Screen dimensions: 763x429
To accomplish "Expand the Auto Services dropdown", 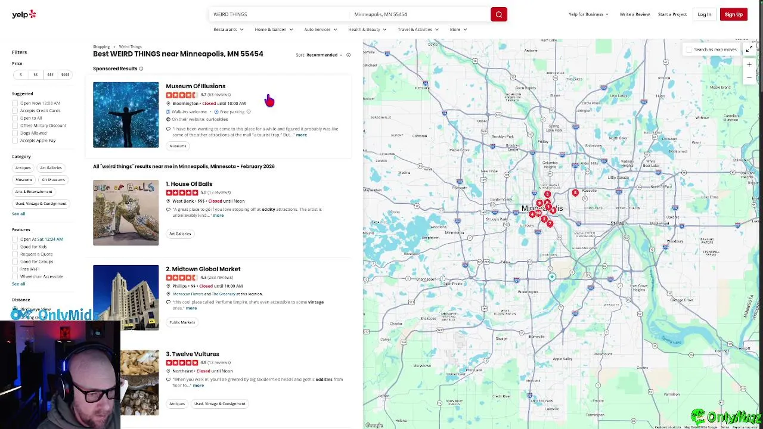I will pos(321,29).
